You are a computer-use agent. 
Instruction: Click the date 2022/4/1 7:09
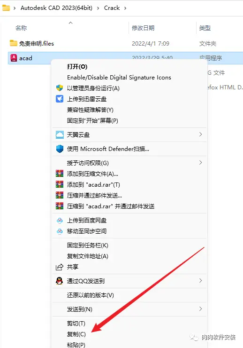coord(151,43)
